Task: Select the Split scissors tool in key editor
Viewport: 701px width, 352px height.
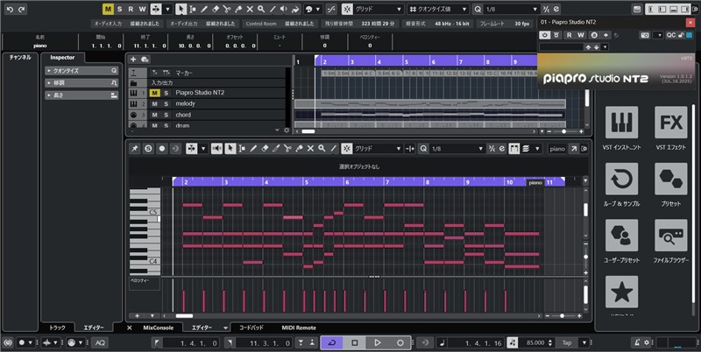Action: coord(287,148)
